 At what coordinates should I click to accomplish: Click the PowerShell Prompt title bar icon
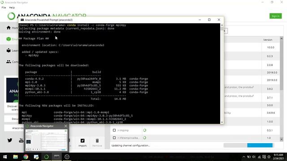22,20
